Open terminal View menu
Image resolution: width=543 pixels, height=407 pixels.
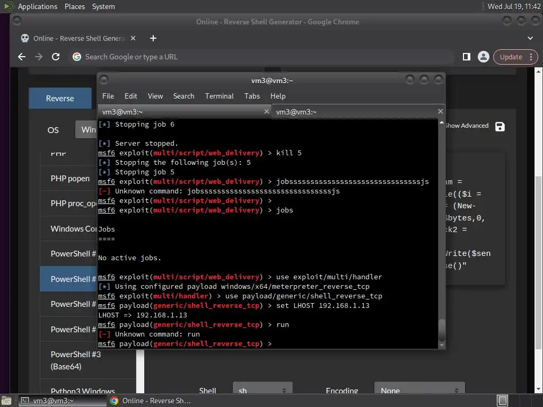155,96
